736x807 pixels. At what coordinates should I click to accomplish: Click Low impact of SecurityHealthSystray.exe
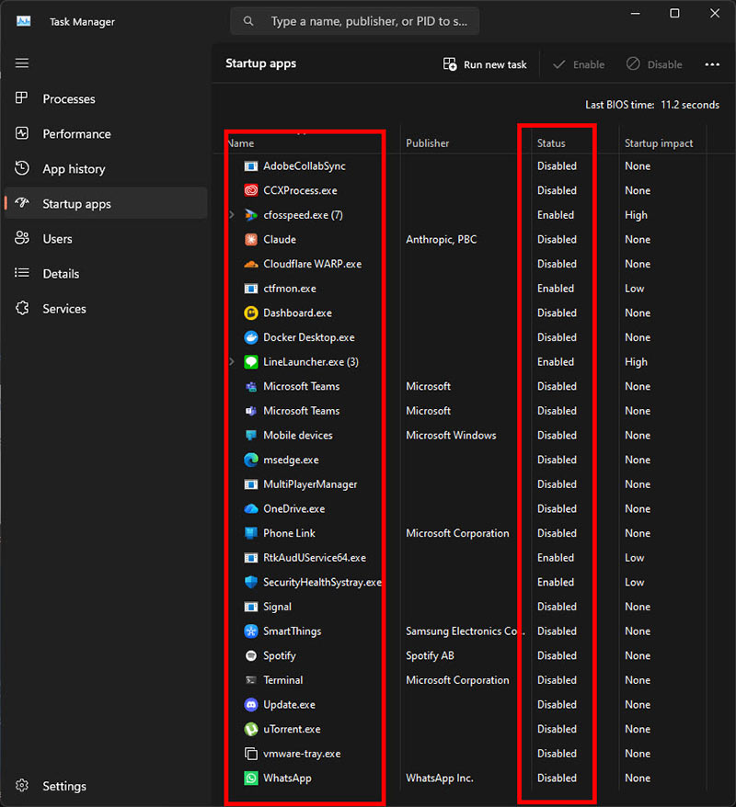pyautogui.click(x=635, y=582)
